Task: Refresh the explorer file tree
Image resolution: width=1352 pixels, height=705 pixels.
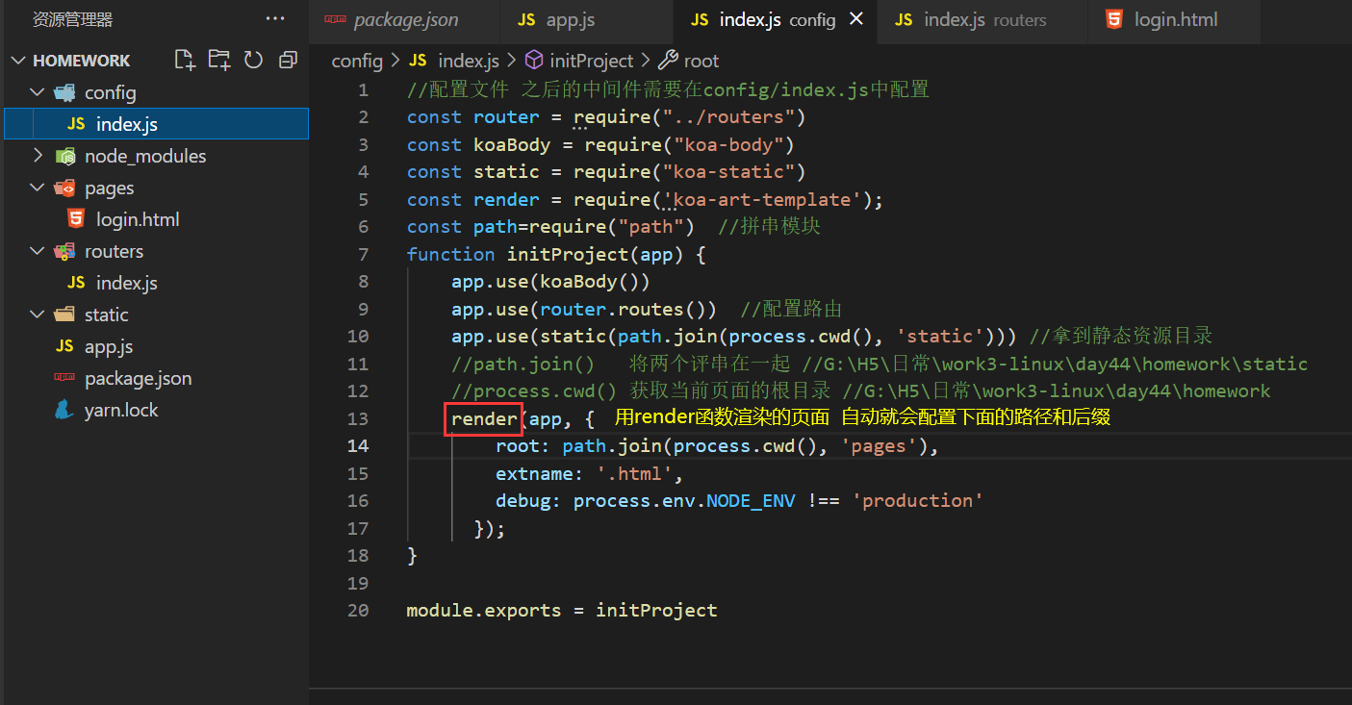Action: click(253, 61)
